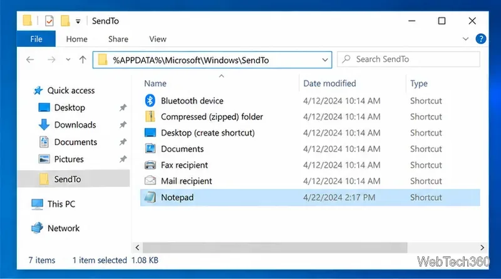This screenshot has height=279, width=501.
Task: Click the "7 items" status bar text
Action: (42, 260)
